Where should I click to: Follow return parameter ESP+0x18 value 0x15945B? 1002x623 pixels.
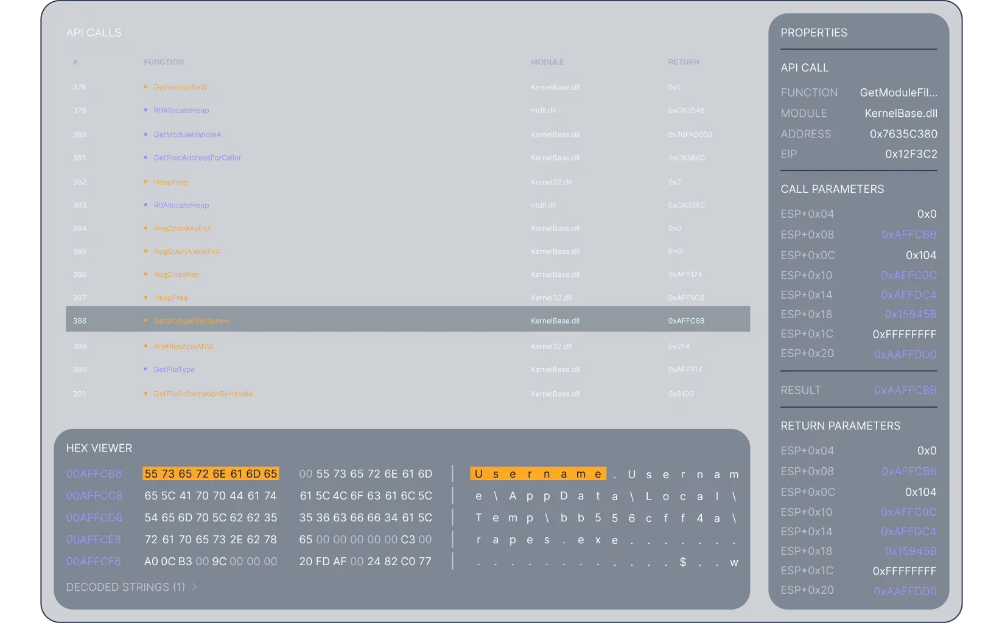911,551
